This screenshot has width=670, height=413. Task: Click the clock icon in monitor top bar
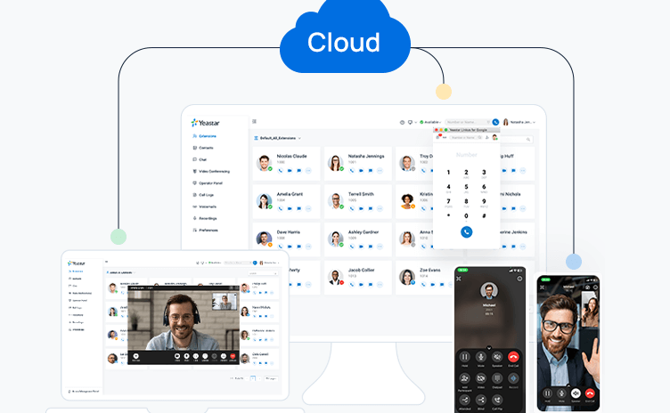point(402,122)
